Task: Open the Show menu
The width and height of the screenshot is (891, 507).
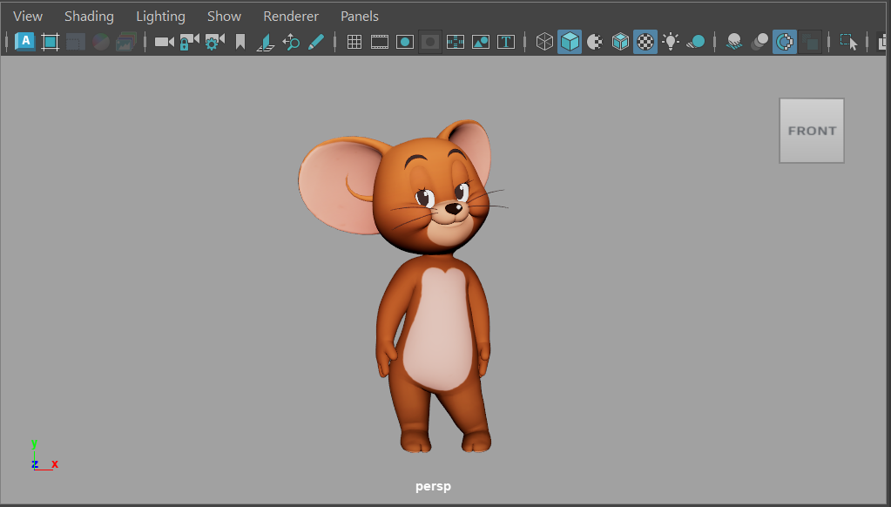Action: coord(225,17)
